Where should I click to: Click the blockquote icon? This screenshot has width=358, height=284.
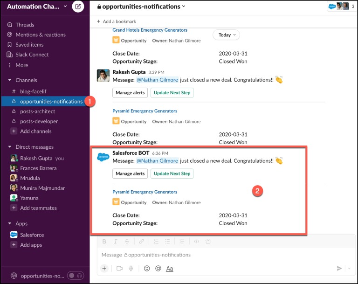[182, 241]
